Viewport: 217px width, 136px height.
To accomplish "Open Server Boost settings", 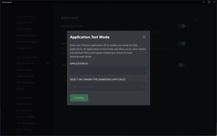I will tap(24, 70).
